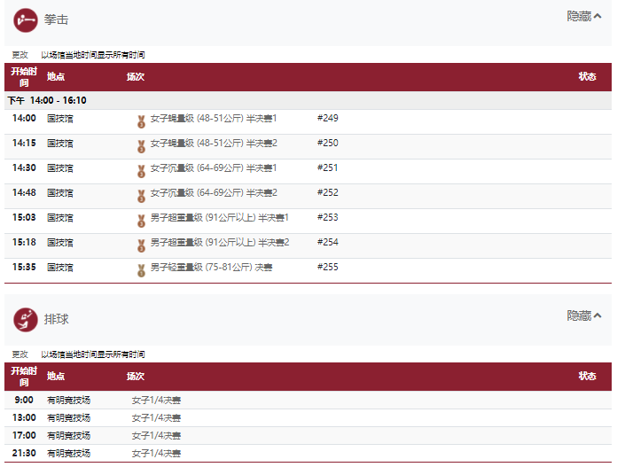
Task: Click 国技馆 venue in the 14:30 row
Action: 60,168
